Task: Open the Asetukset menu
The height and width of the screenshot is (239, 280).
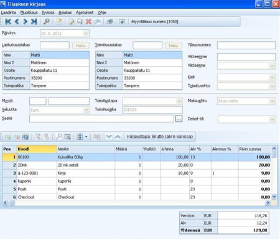Action: tap(85, 12)
